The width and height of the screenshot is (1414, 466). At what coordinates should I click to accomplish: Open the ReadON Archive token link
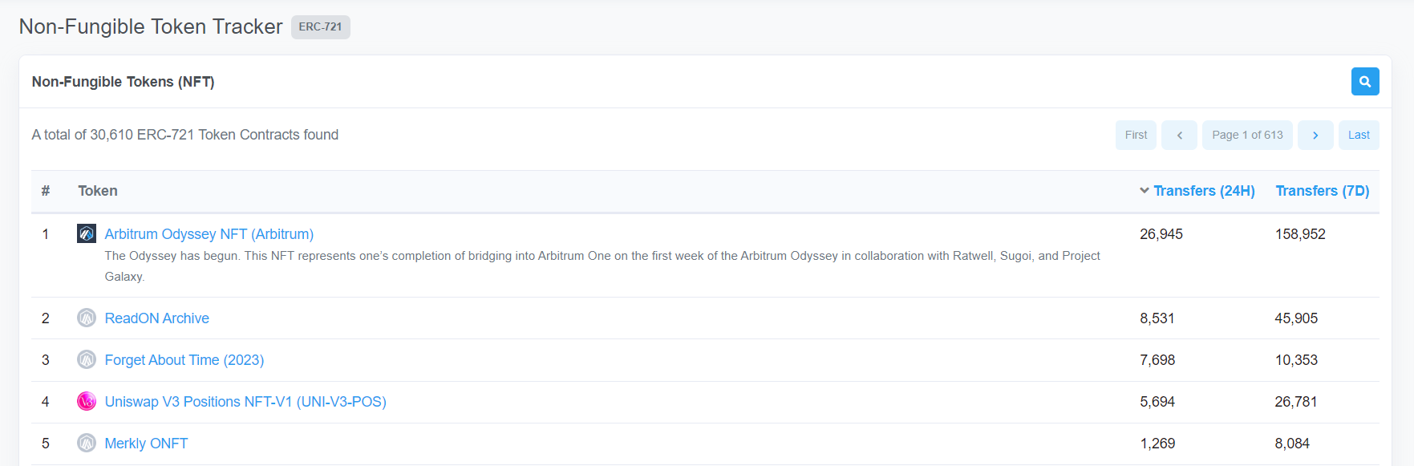click(156, 318)
